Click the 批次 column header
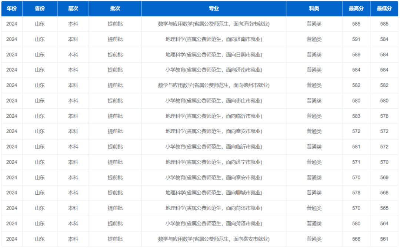Viewport: 400px width, 248px height. click(x=115, y=9)
